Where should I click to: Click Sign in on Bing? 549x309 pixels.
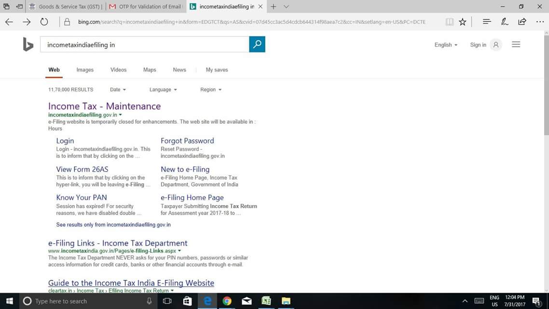coord(478,45)
